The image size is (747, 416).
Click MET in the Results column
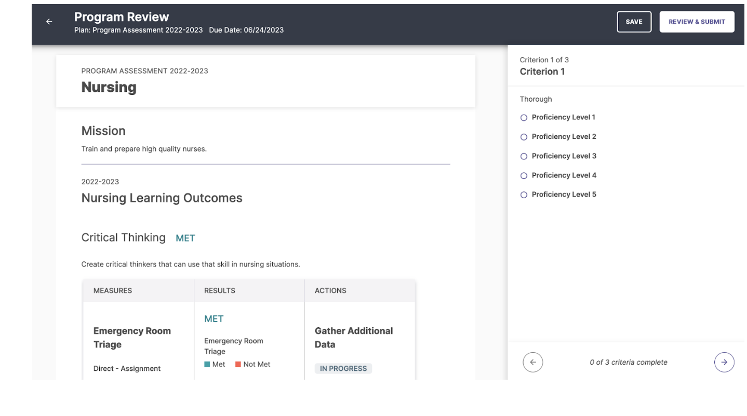coord(214,319)
